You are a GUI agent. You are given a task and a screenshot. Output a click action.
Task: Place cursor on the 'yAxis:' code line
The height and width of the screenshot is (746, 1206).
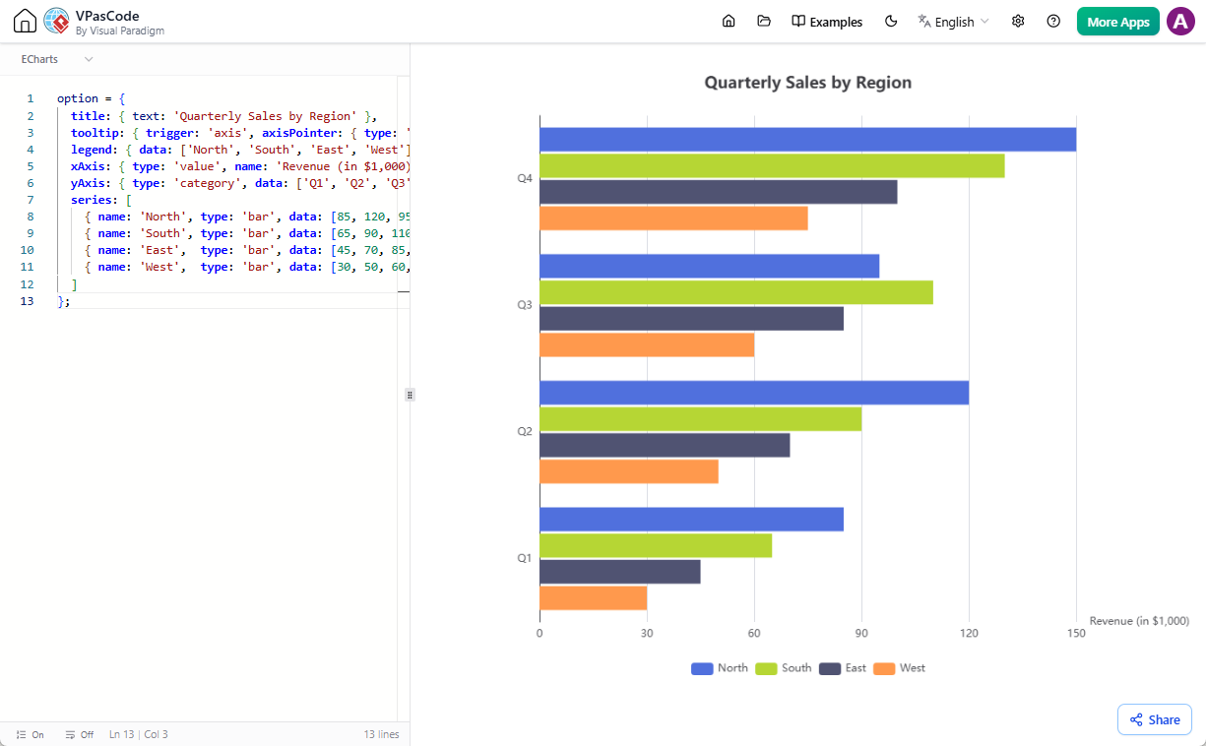click(x=240, y=182)
